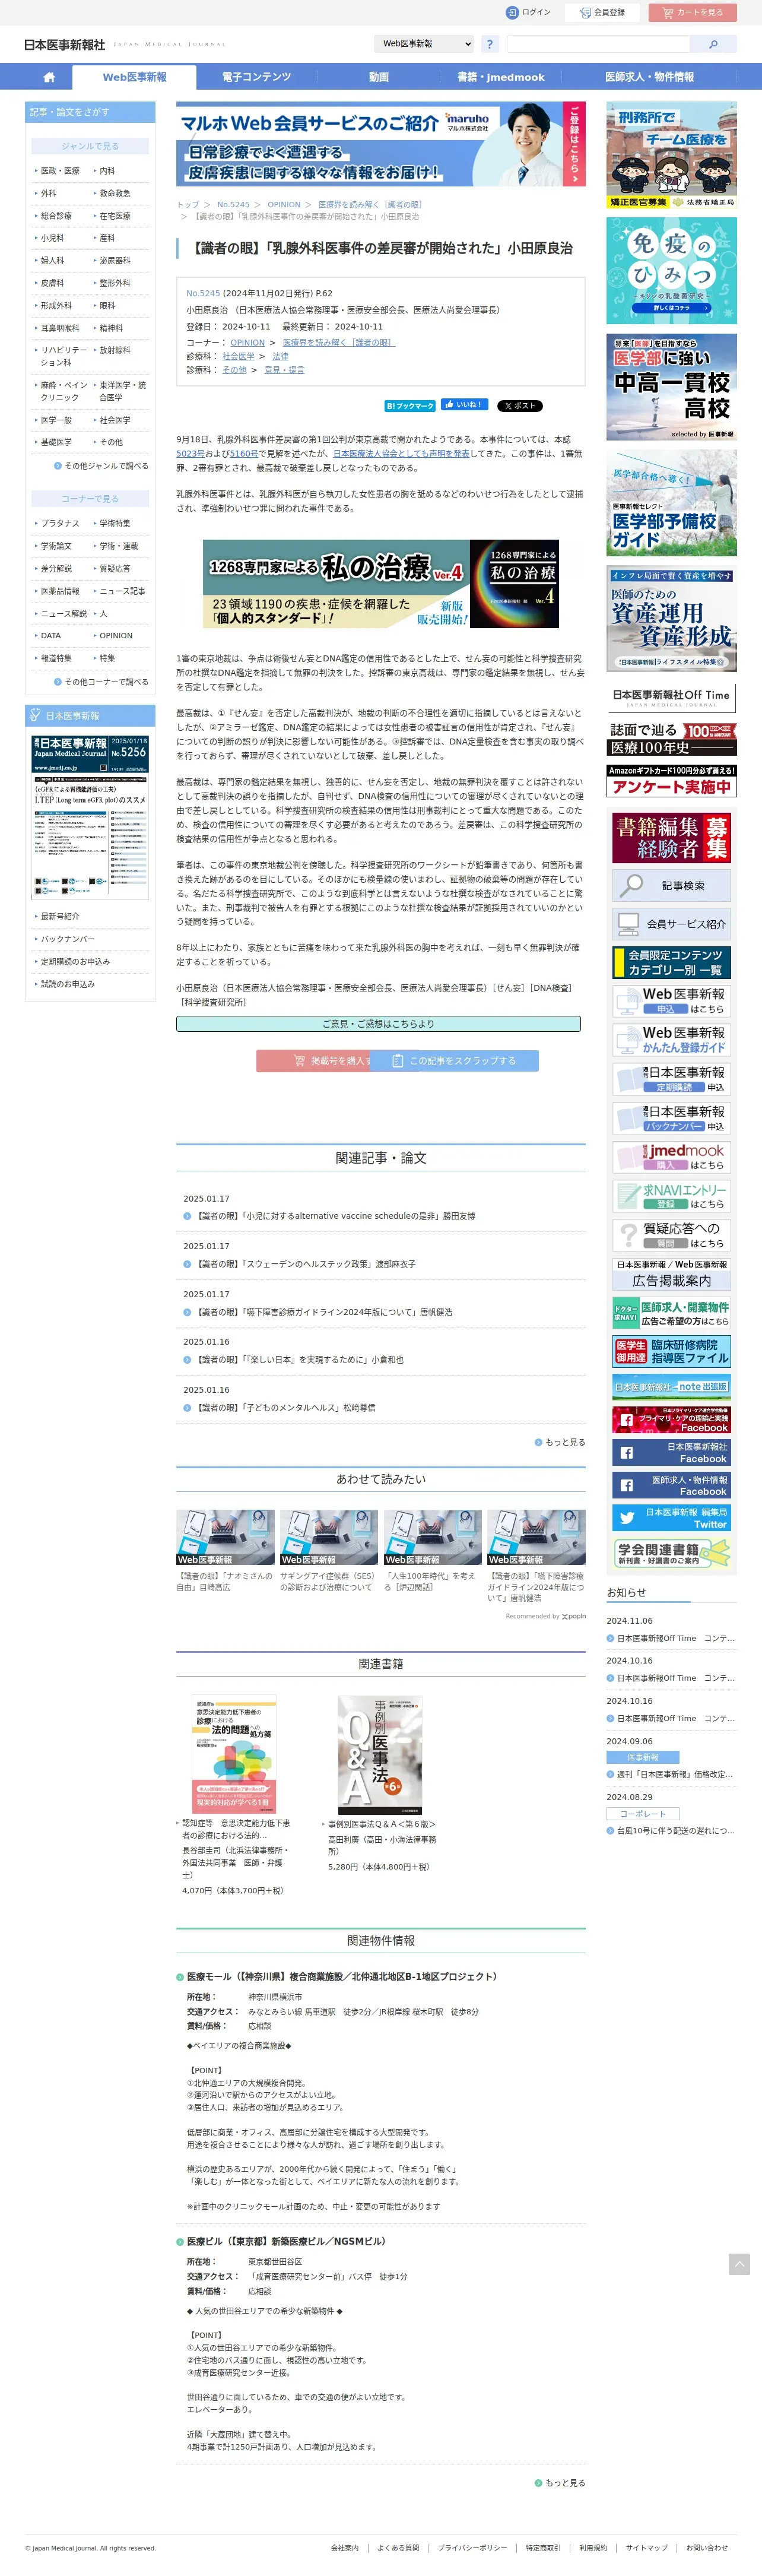
Task: Click the X ポスト share button
Action: pyautogui.click(x=520, y=406)
